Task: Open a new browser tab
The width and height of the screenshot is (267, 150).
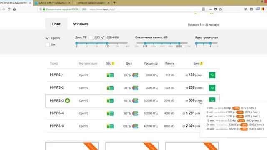Action: pos(114,3)
